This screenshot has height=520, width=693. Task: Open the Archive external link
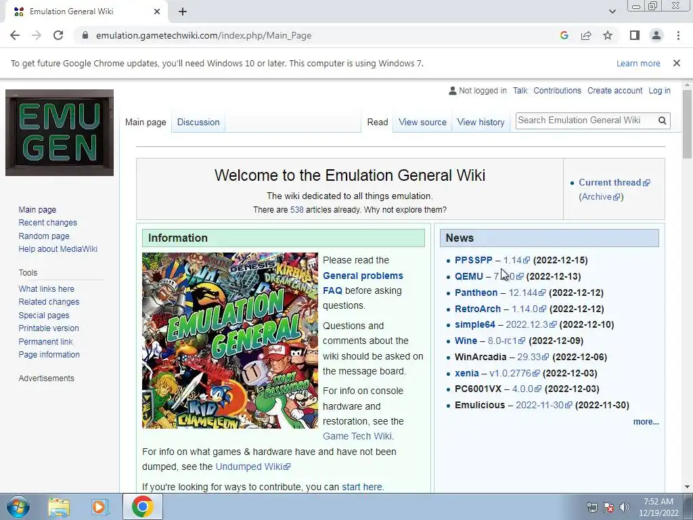coord(601,197)
